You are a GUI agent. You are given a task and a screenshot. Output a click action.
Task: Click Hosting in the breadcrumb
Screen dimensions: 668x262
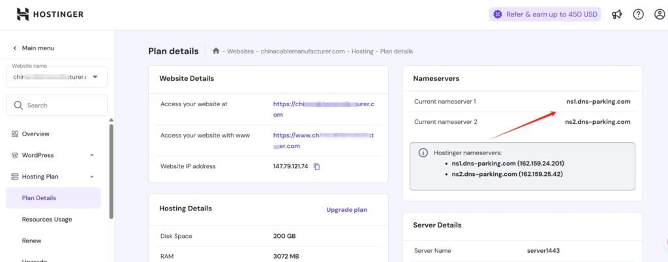(x=363, y=51)
